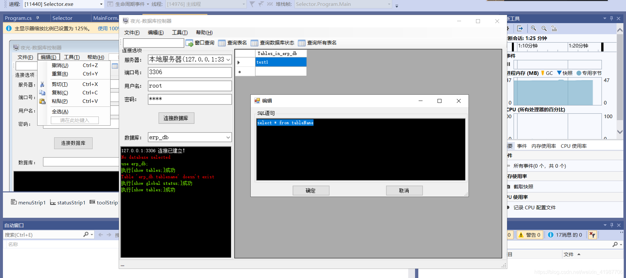Click 取消 button in 编辑 dialog

tap(404, 191)
